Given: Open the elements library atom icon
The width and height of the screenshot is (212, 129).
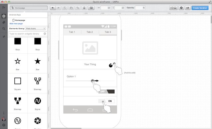Looking at the screenshot, I should (x=4, y=16).
